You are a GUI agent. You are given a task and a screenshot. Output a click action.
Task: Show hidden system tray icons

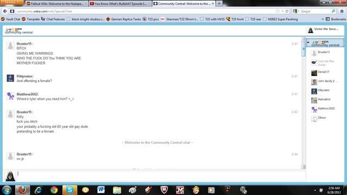(x=315, y=190)
